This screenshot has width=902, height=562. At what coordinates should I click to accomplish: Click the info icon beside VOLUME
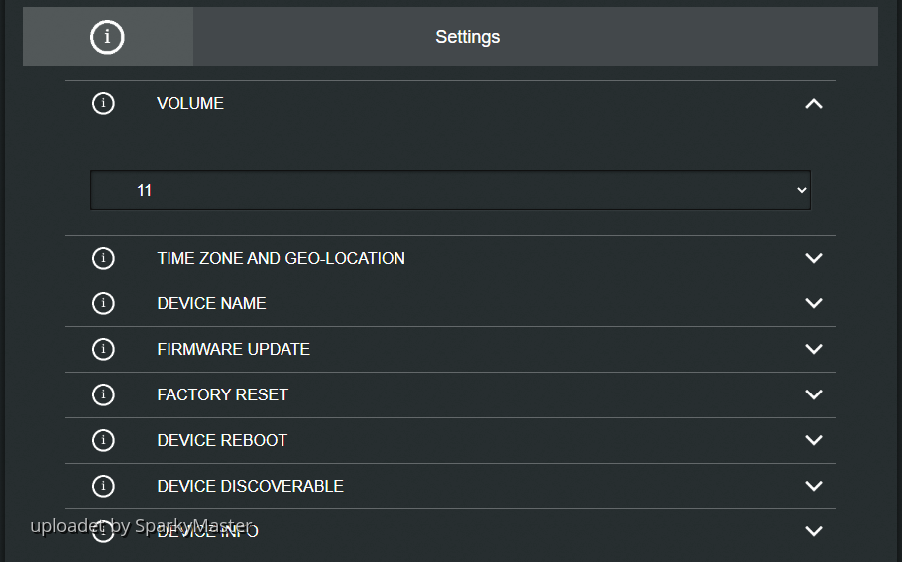[x=103, y=103]
